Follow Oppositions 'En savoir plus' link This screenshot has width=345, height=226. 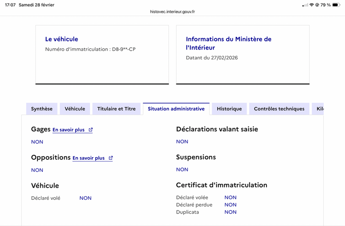(88, 158)
